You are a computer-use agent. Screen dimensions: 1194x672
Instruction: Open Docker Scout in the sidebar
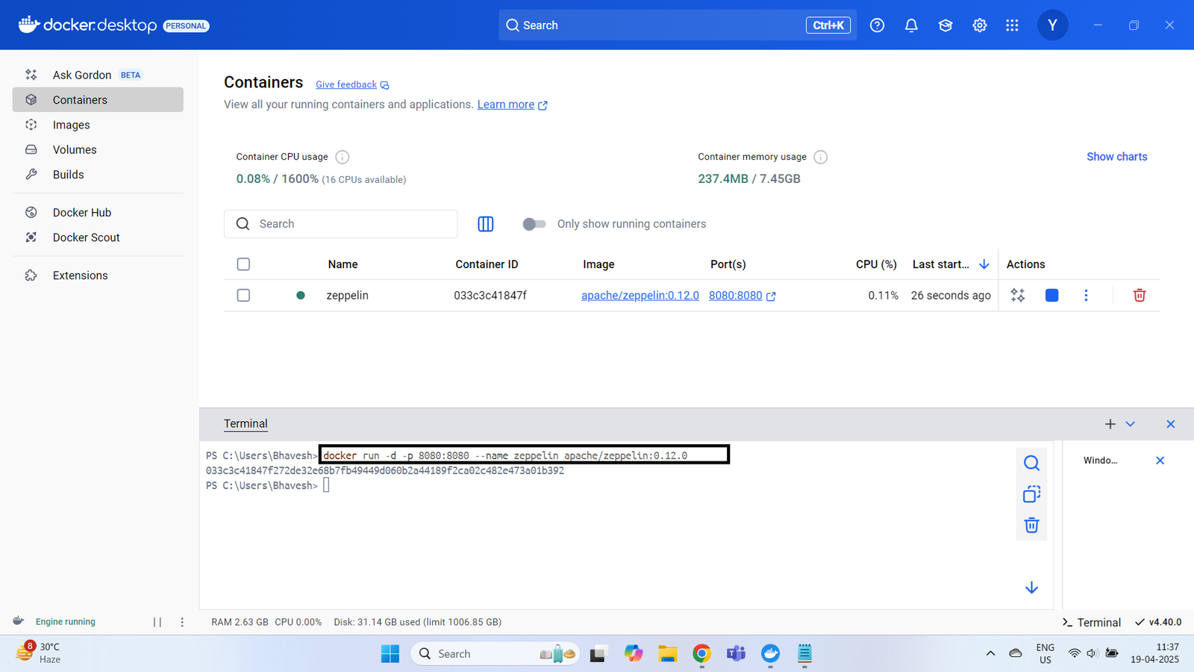pos(98,237)
